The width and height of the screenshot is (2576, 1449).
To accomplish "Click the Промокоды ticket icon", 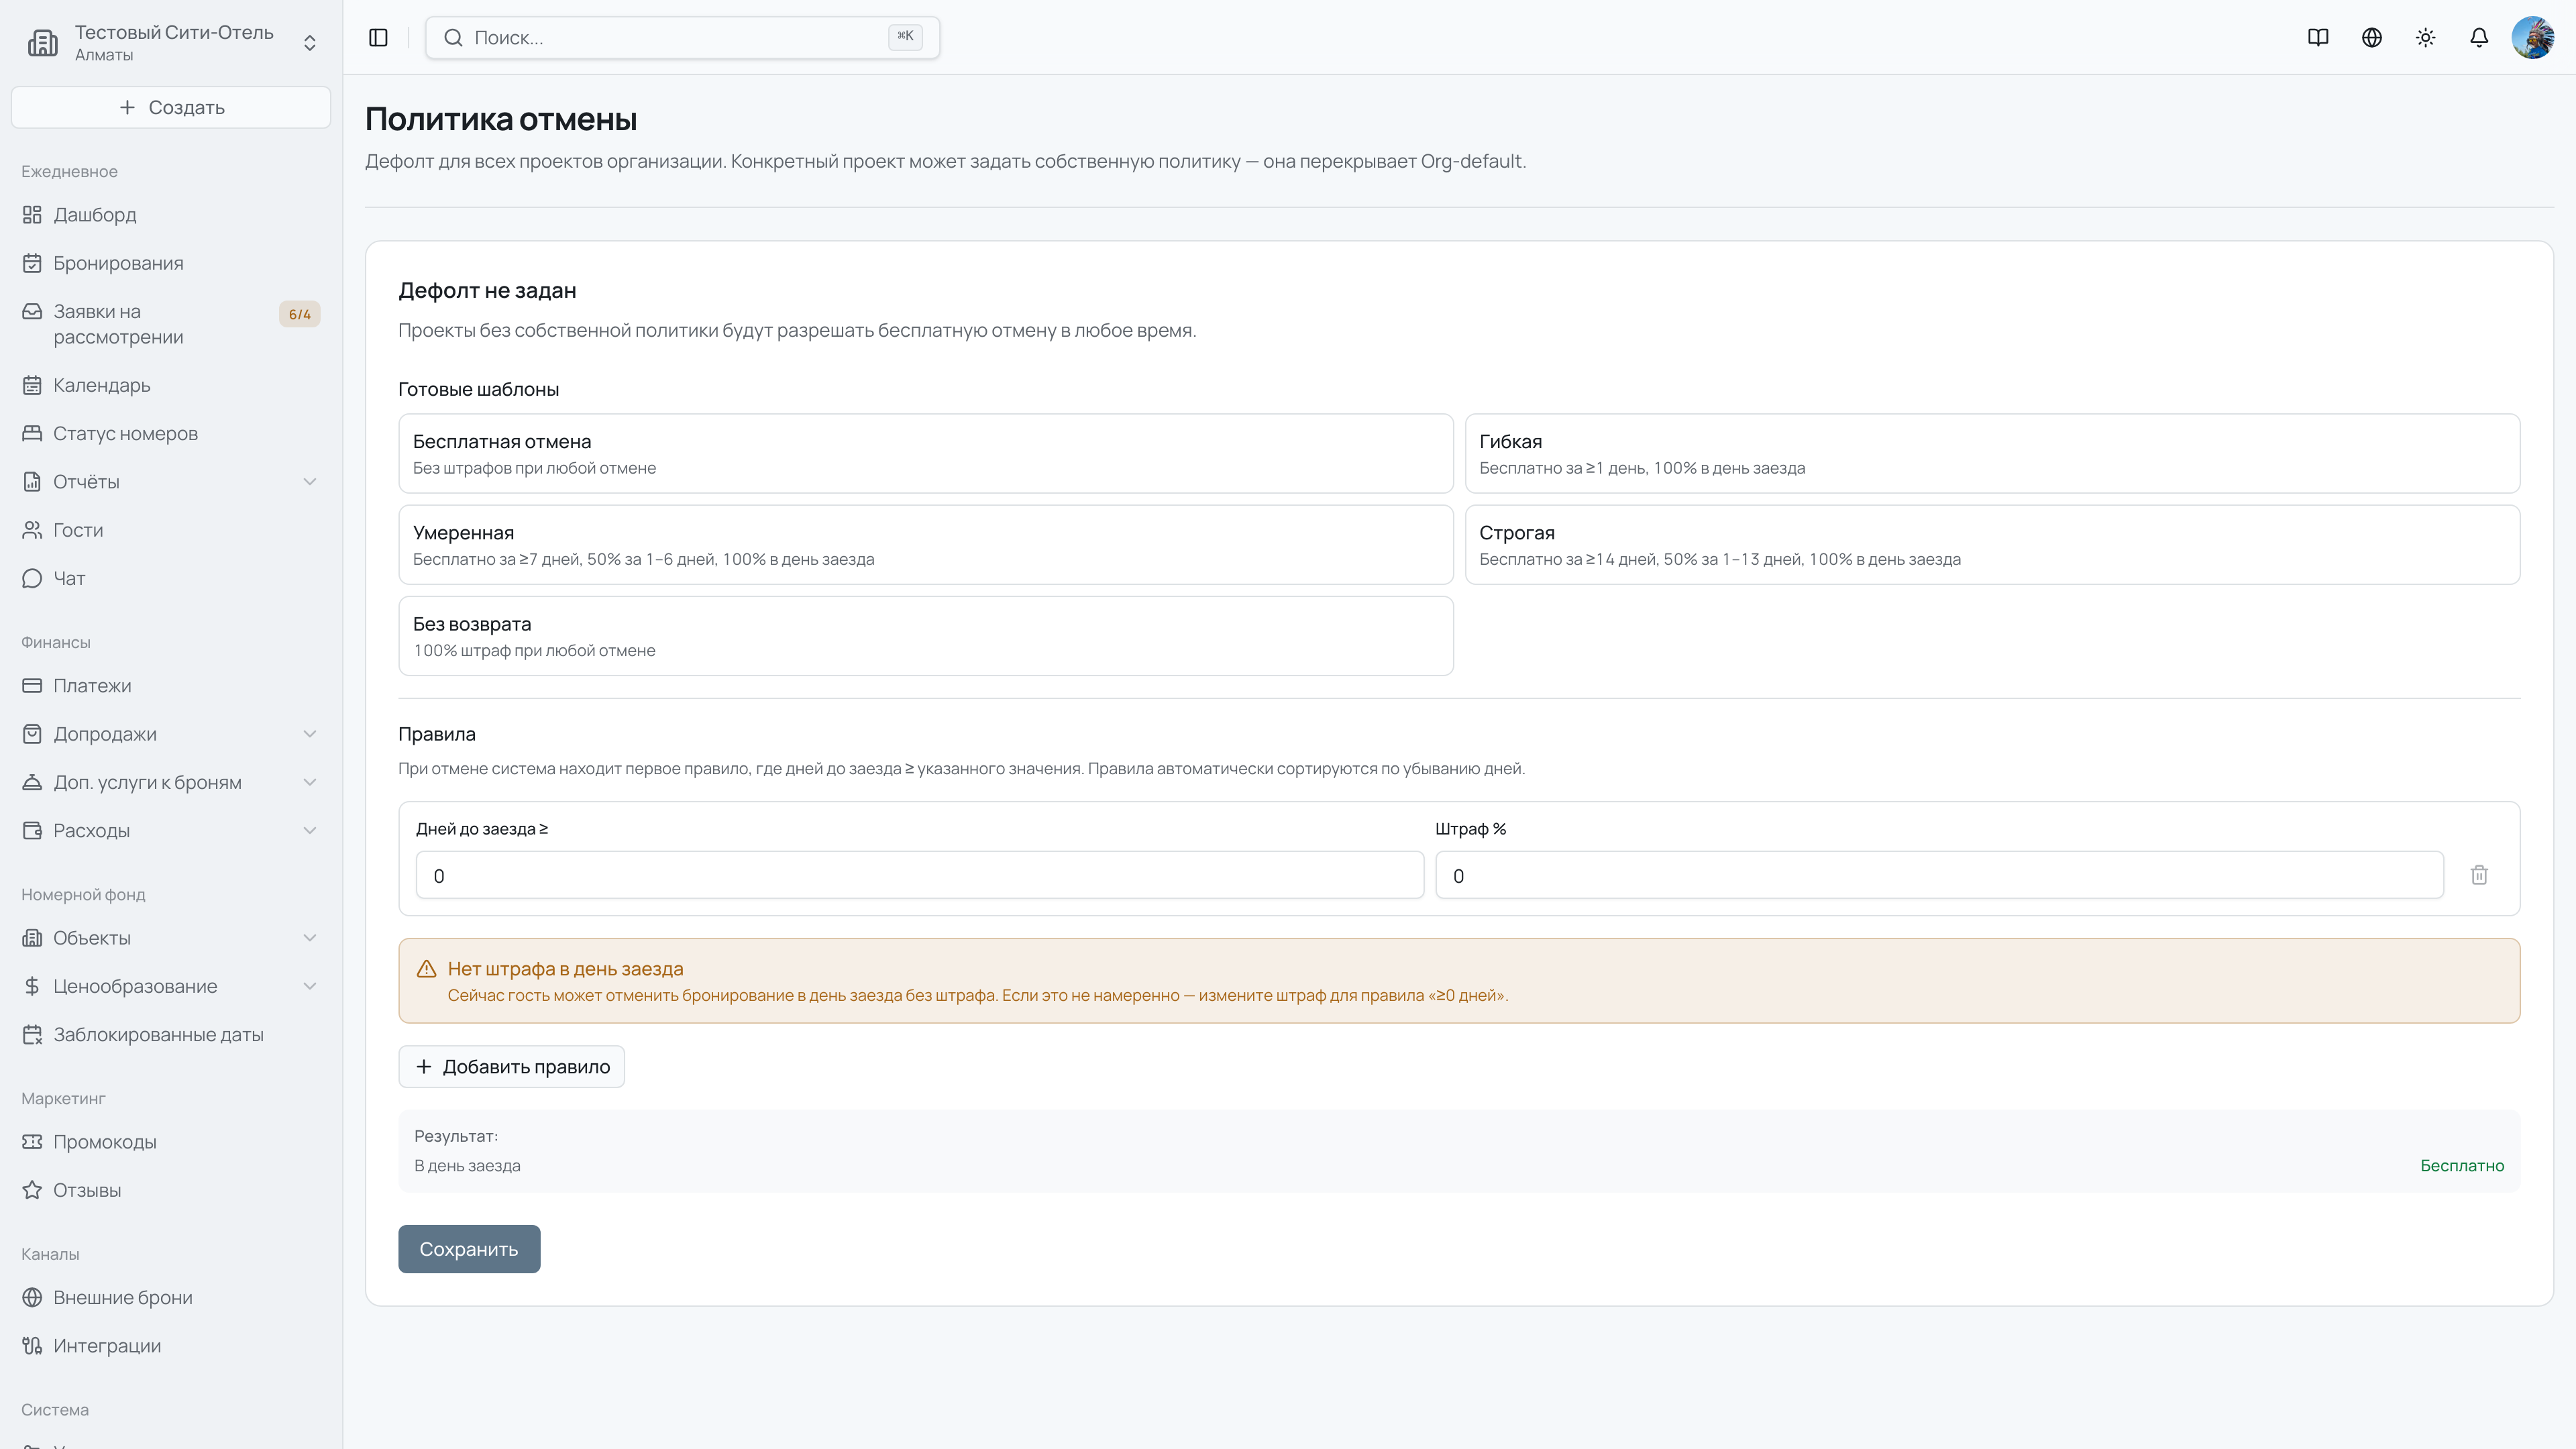I will click(x=32, y=1142).
